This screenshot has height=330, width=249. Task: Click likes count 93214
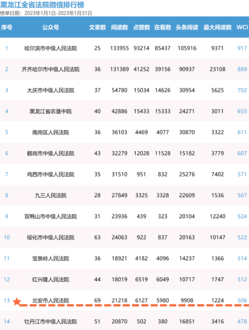(x=142, y=48)
